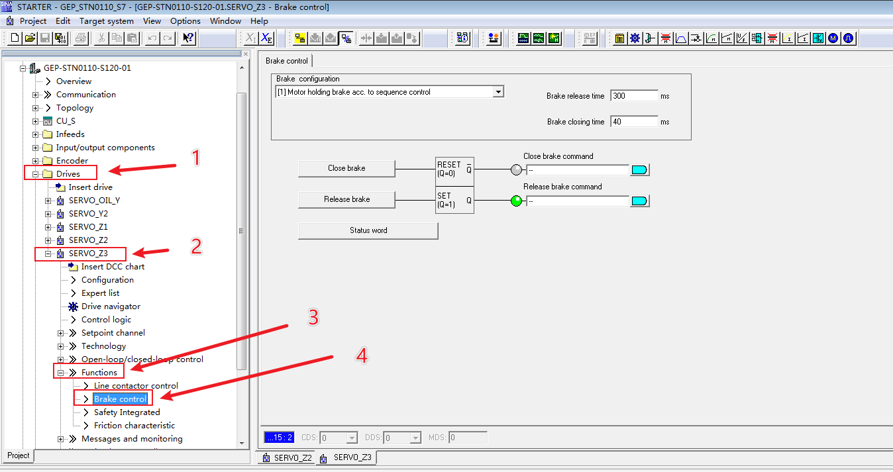The width and height of the screenshot is (893, 472).
Task: Expand the SERVO_Z1 tree node
Action: (x=48, y=227)
